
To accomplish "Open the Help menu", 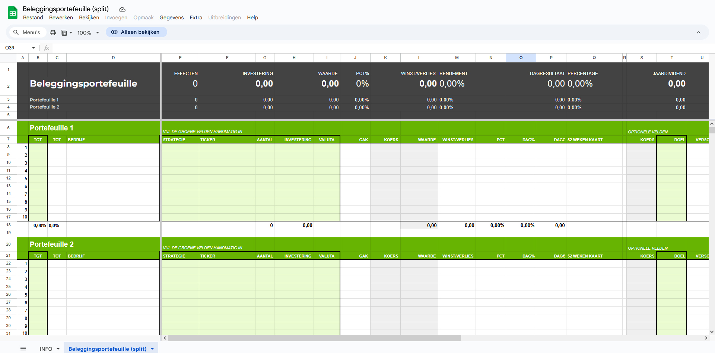I will click(252, 17).
